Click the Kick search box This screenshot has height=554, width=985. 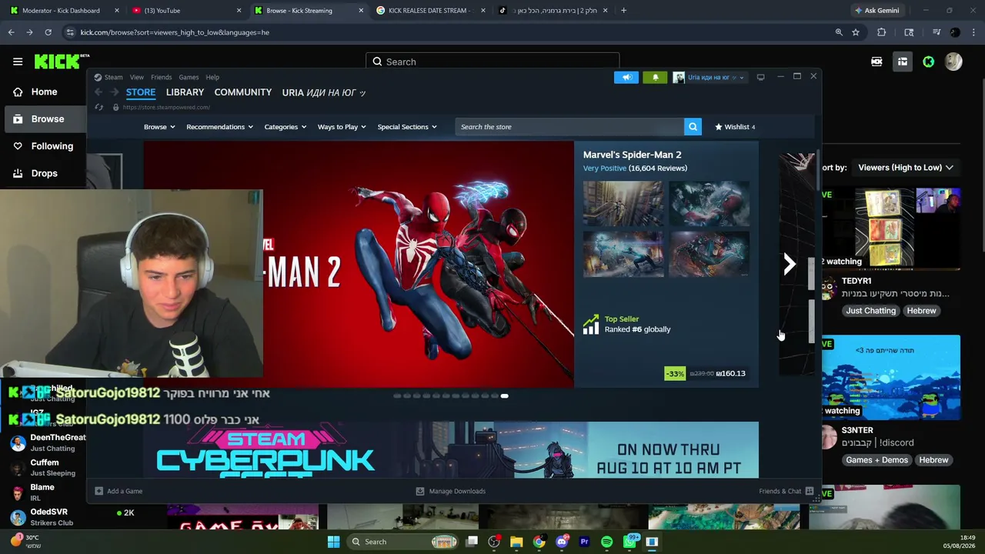tap(492, 62)
